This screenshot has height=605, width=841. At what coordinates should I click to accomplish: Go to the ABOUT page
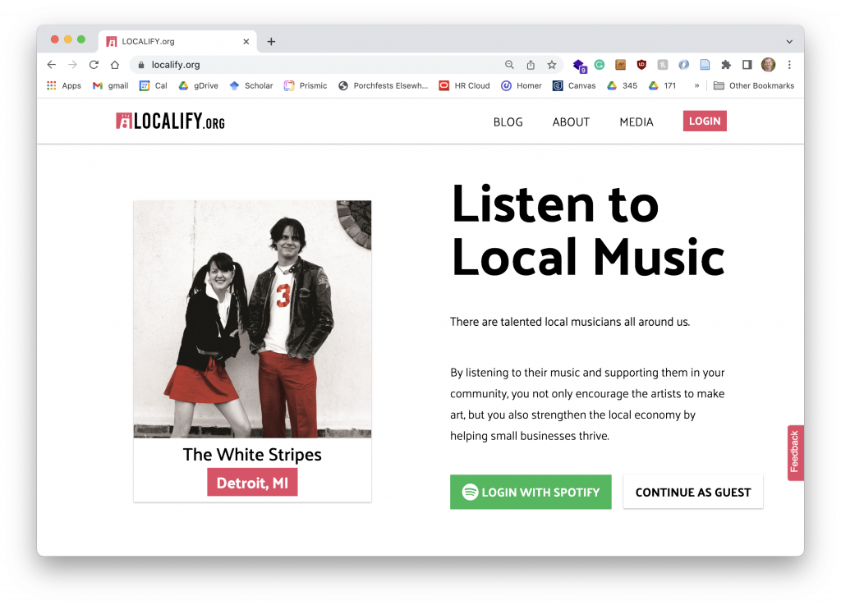[571, 122]
